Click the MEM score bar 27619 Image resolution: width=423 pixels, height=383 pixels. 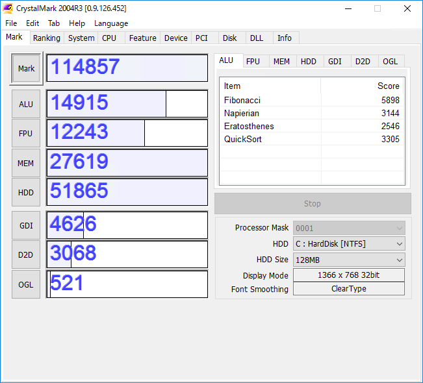[127, 163]
